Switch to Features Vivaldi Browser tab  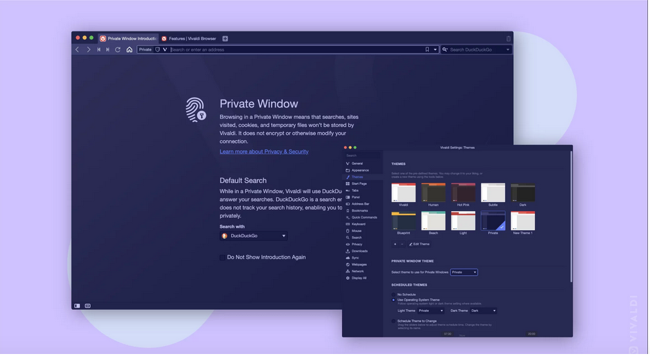[189, 39]
